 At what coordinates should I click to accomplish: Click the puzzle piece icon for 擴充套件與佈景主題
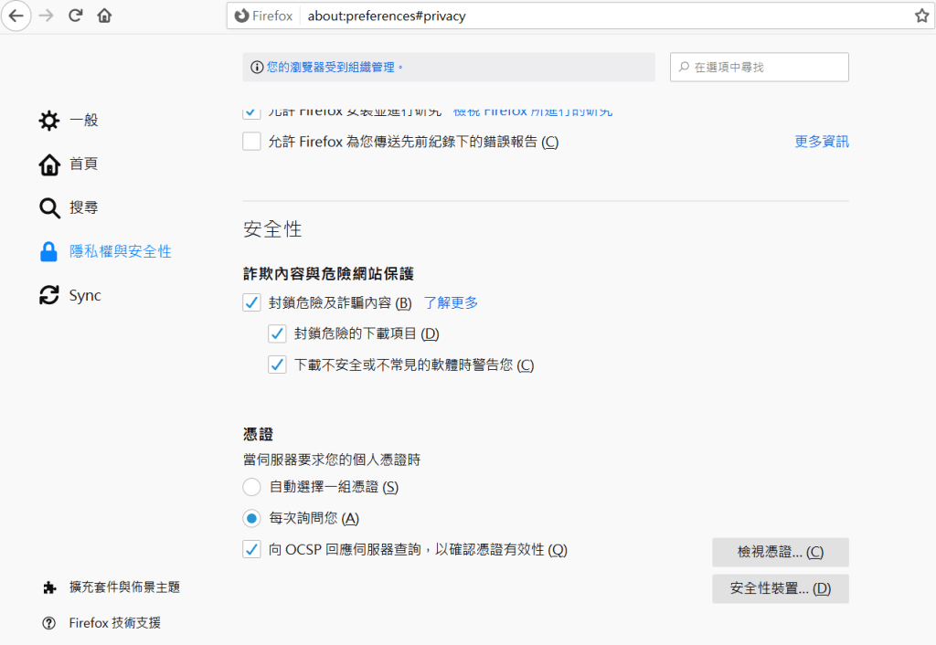click(49, 587)
